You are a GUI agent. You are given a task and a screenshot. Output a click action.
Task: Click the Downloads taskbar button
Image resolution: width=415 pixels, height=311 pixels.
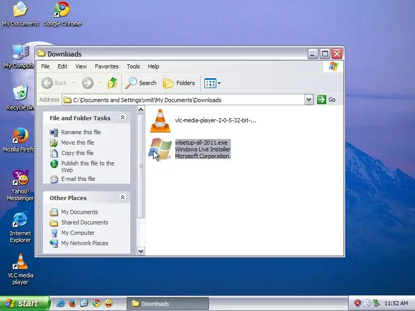(168, 304)
